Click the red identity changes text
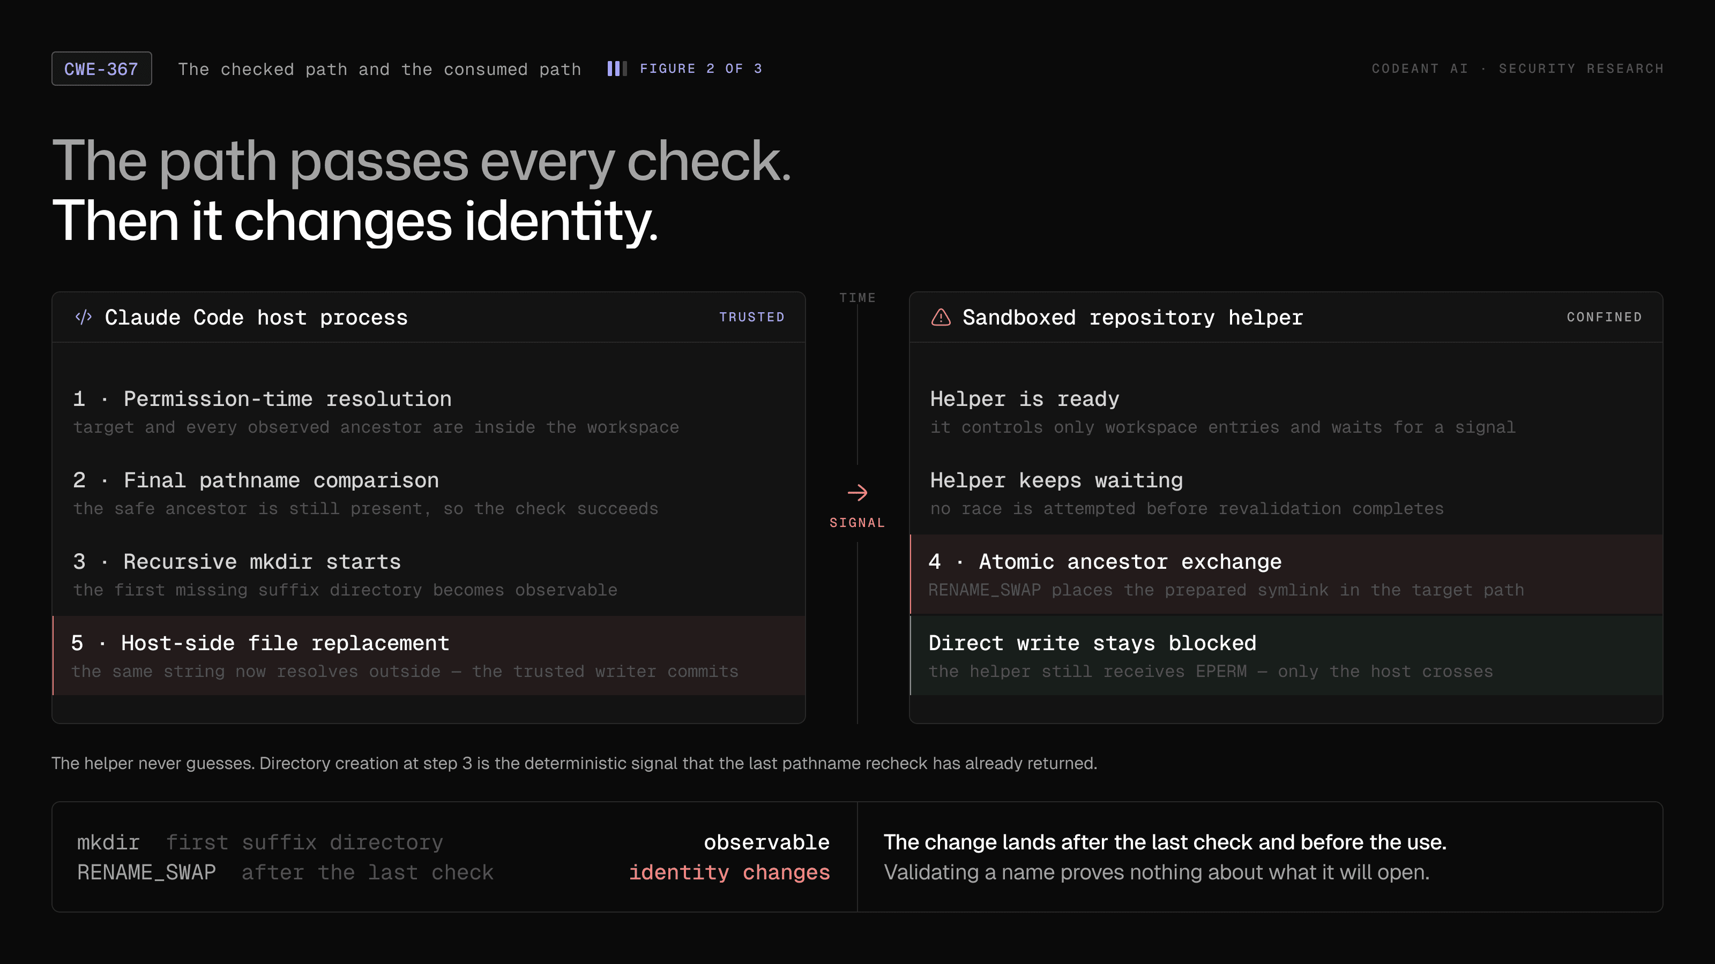This screenshot has height=964, width=1715. 729,872
